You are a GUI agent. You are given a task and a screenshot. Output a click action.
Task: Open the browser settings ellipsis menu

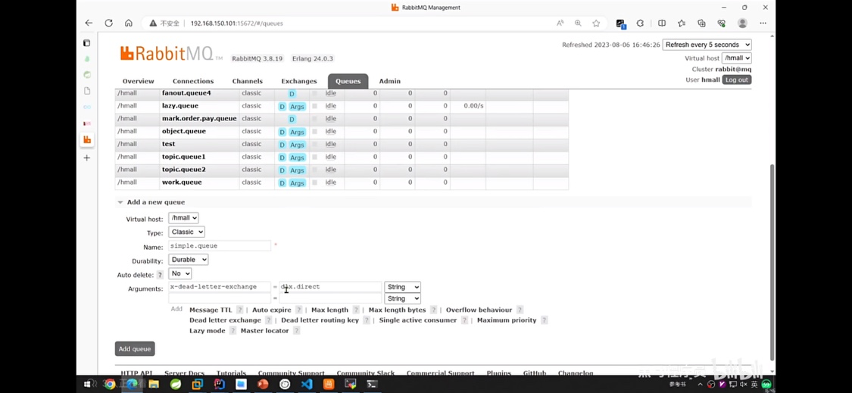763,23
